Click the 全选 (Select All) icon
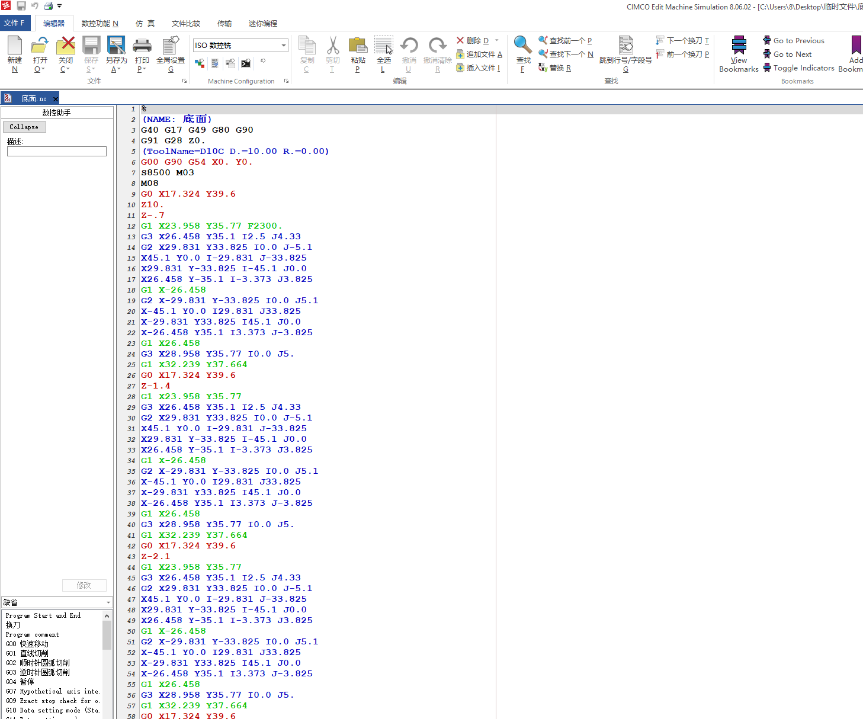The height and width of the screenshot is (719, 863). tap(384, 46)
